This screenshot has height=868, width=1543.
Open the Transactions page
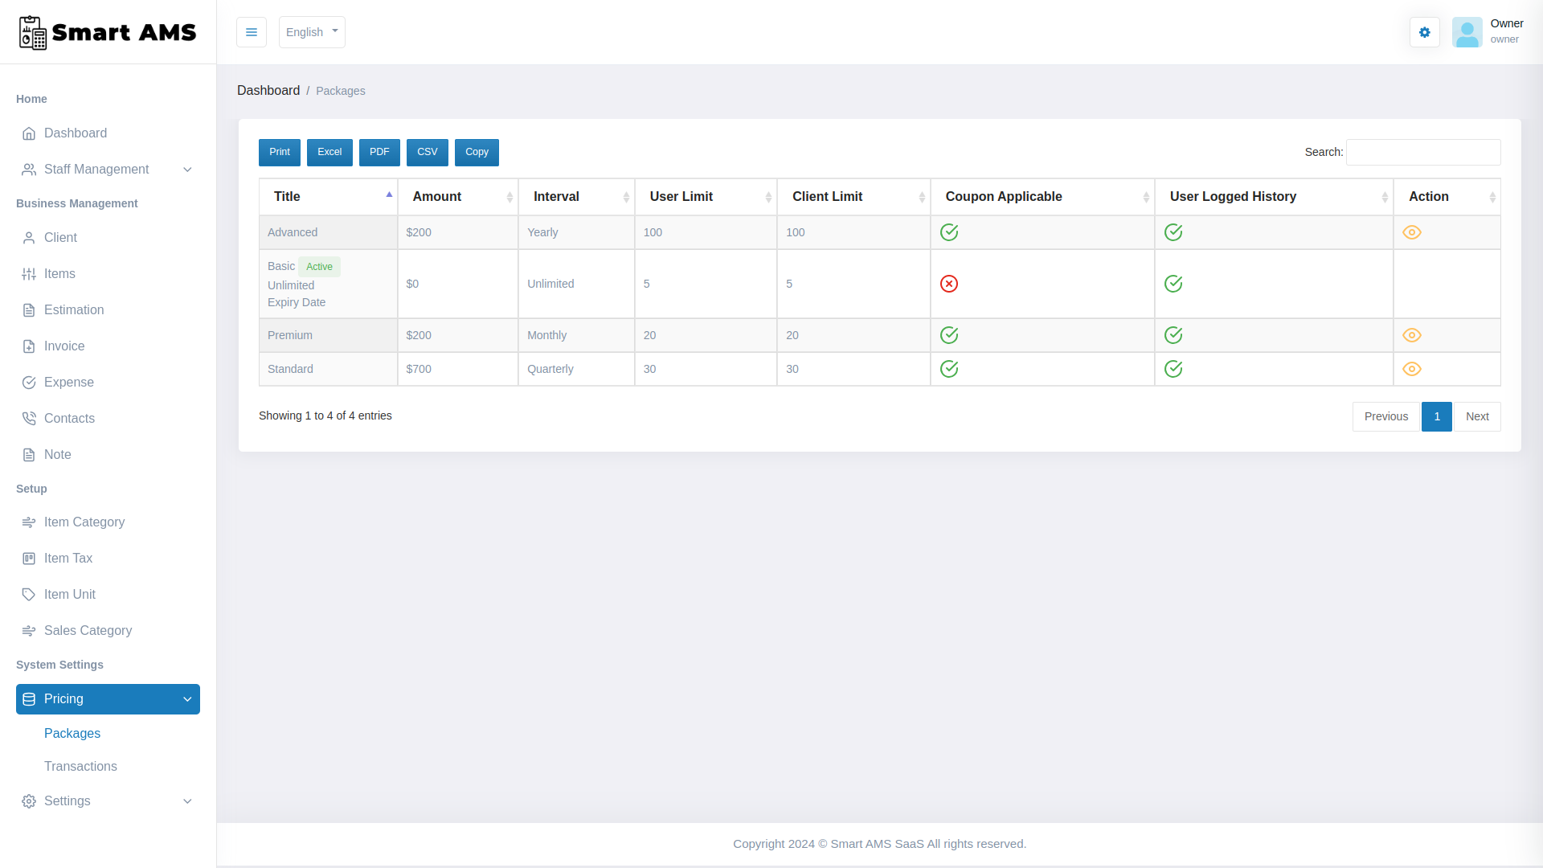(x=80, y=766)
